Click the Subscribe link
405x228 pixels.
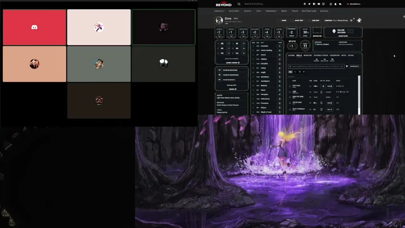pyautogui.click(x=324, y=11)
